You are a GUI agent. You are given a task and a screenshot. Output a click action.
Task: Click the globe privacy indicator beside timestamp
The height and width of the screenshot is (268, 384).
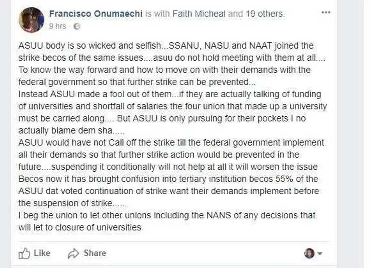77,25
